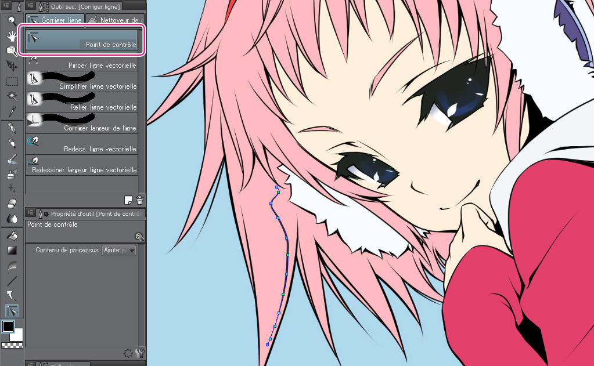The width and height of the screenshot is (594, 366).
Task: Click the black main color swatch
Action: (x=8, y=327)
